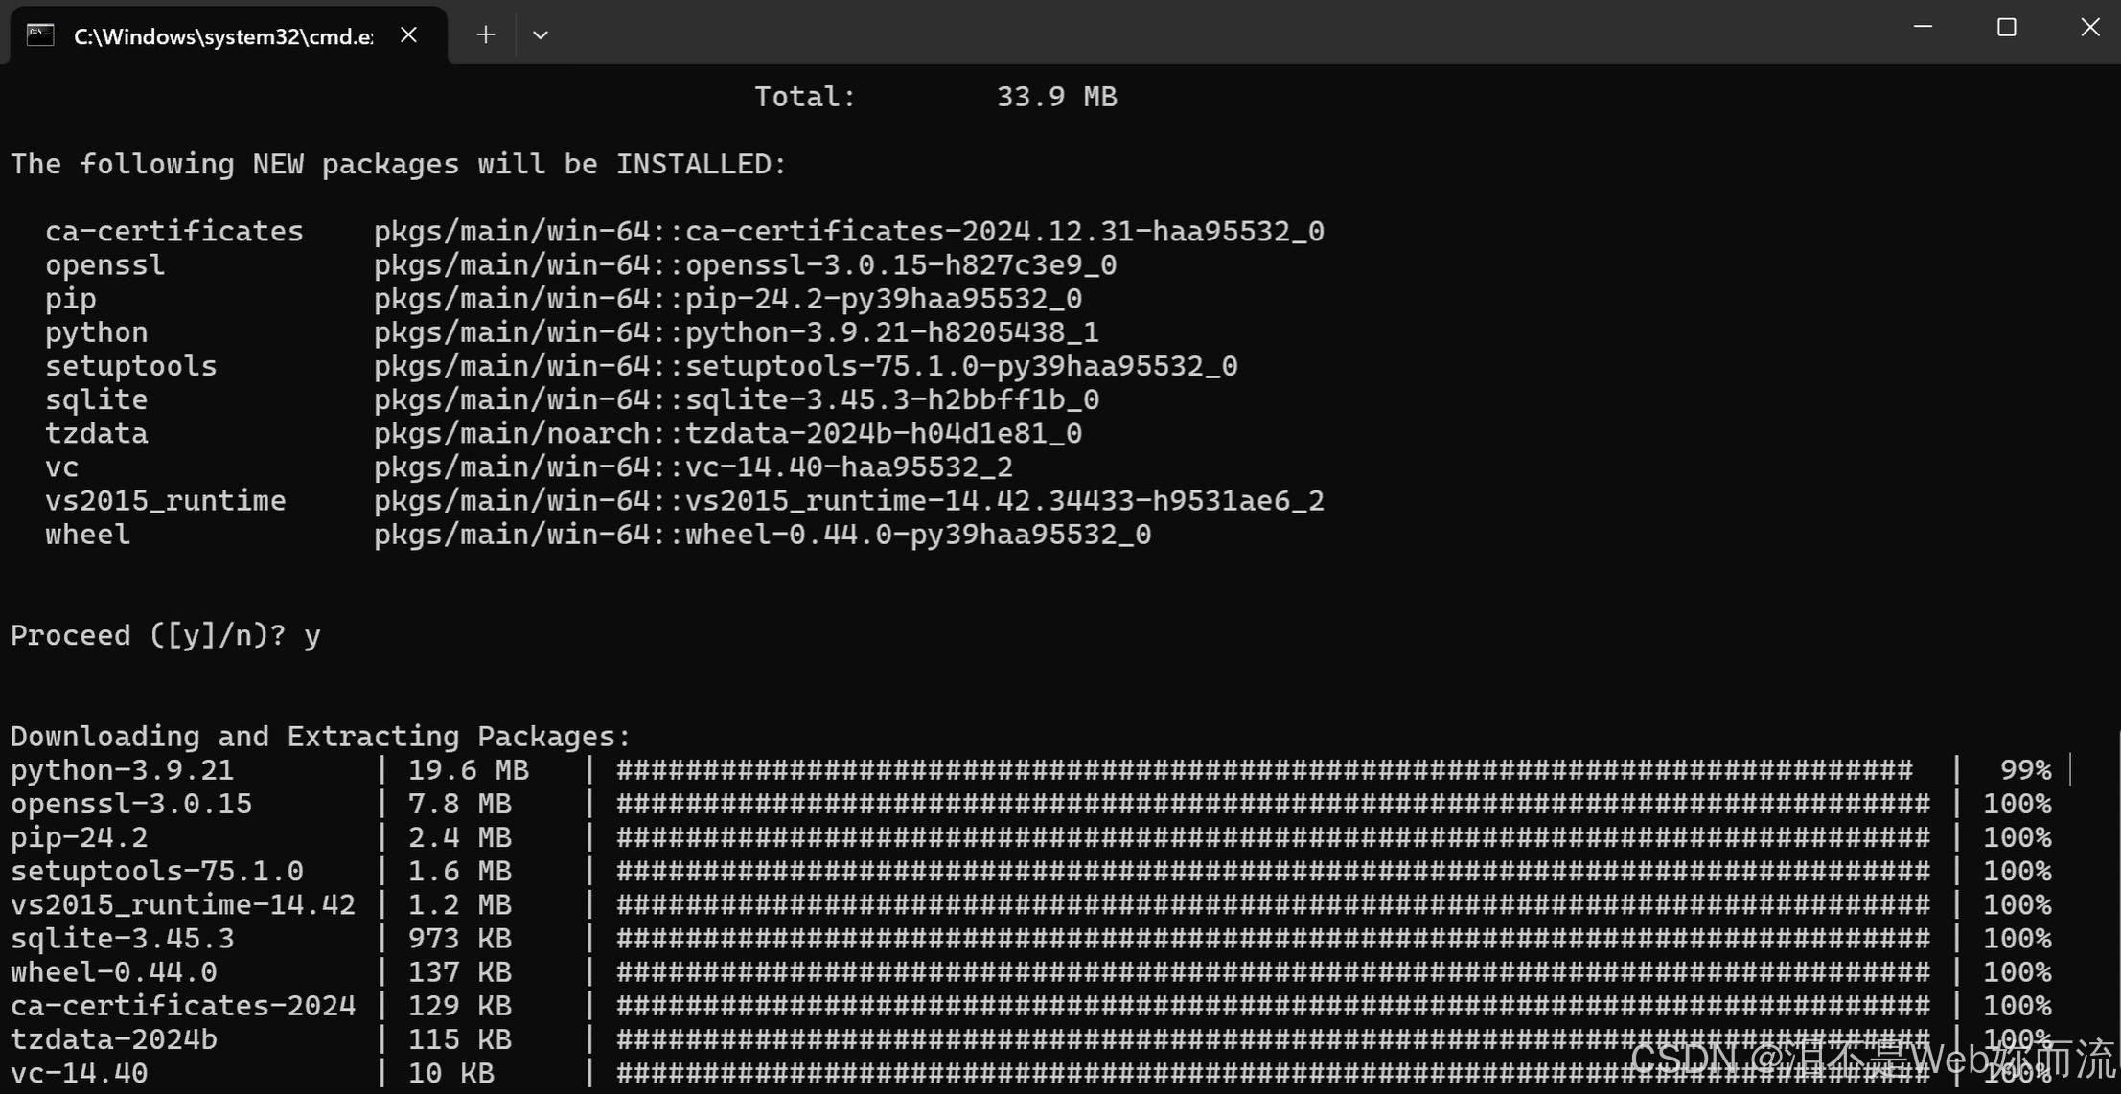Minimize the terminal window
The width and height of the screenshot is (2121, 1094).
point(1923,28)
